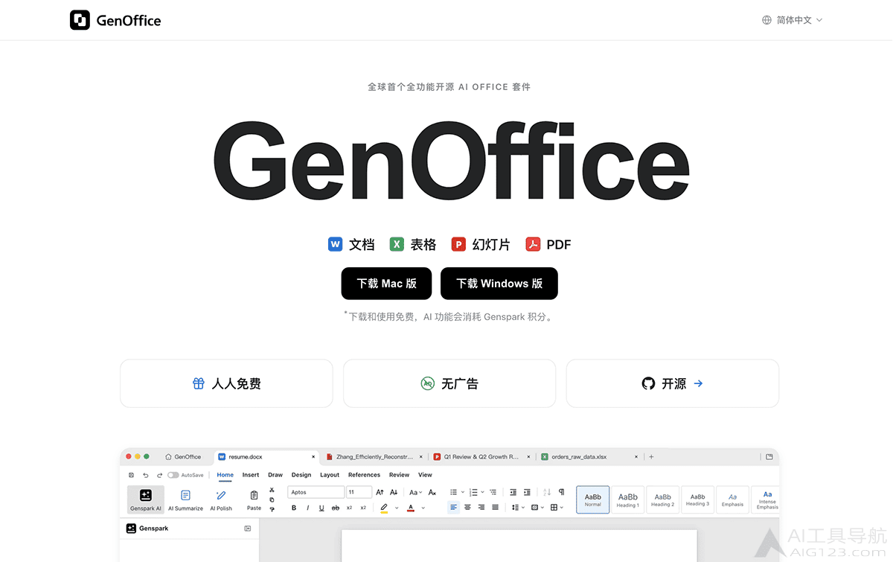Click the undo arrow icon

coord(146,475)
